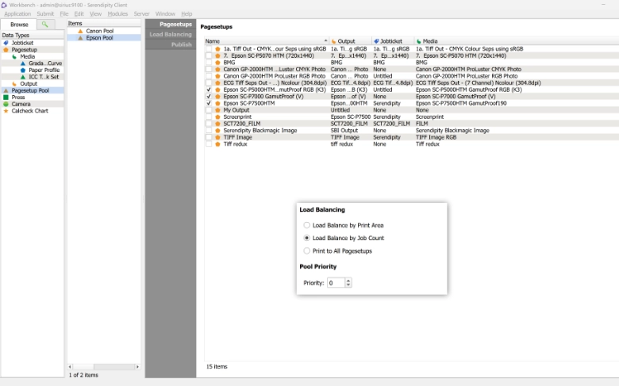Open the Modules menu
This screenshot has width=619, height=386.
tap(117, 13)
